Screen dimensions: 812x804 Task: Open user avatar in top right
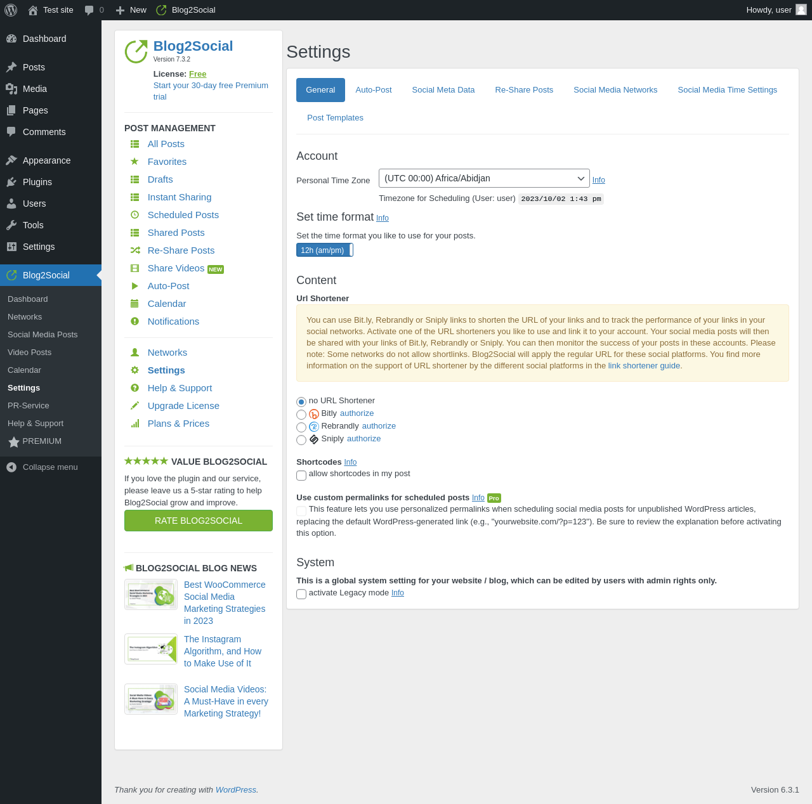(801, 10)
